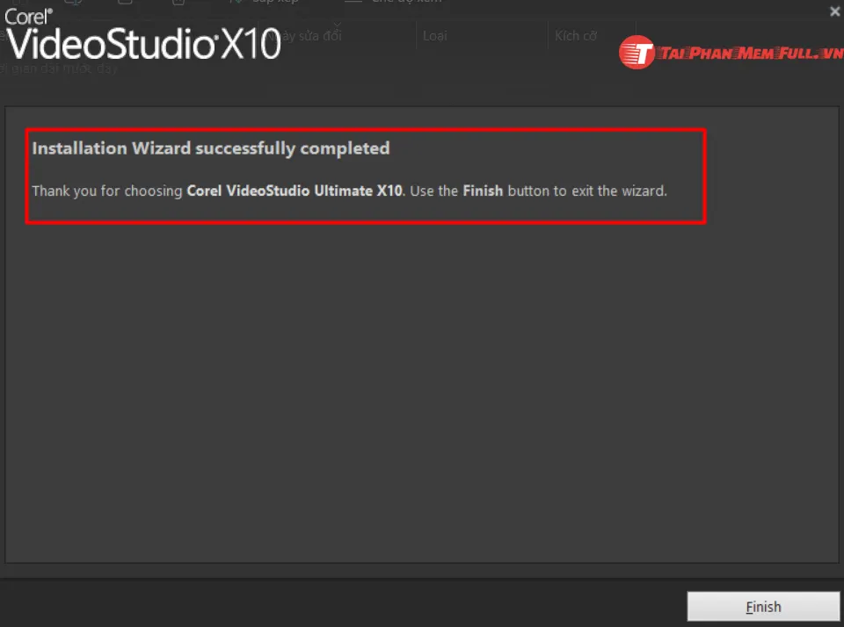Click the small chevron above 'sửa đổi' header
This screenshot has height=627, width=844.
(337, 25)
